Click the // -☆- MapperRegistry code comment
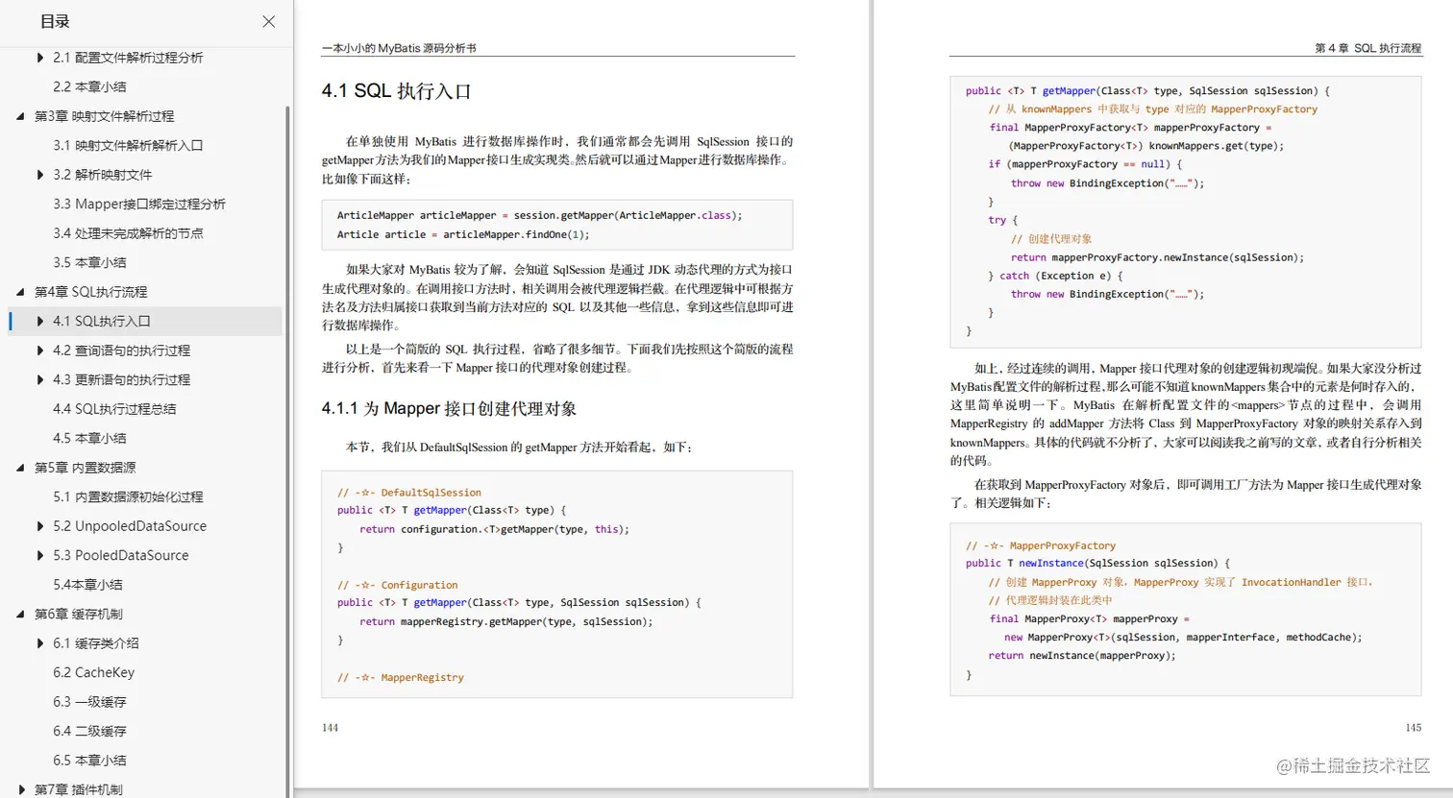The width and height of the screenshot is (1453, 798). tap(401, 678)
